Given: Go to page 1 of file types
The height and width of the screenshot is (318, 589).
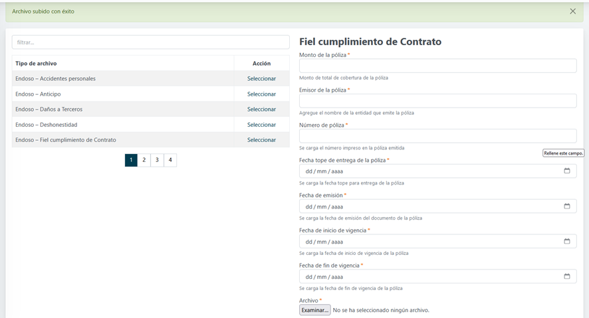Looking at the screenshot, I should (131, 160).
